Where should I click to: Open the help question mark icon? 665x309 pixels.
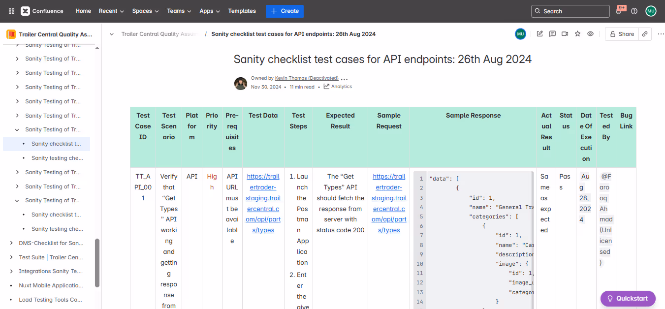point(634,11)
